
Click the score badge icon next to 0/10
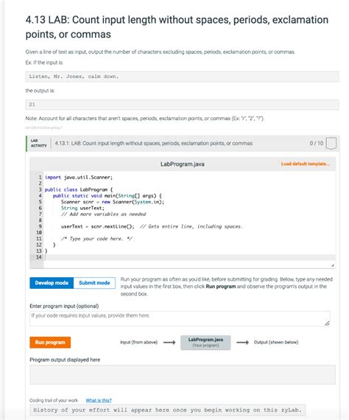click(331, 143)
